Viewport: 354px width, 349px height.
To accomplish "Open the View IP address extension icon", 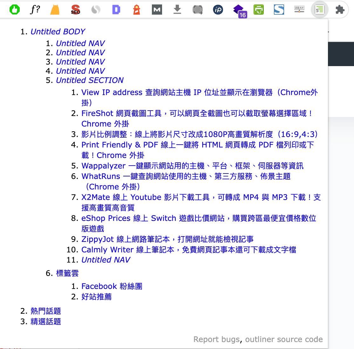I will pos(218,10).
